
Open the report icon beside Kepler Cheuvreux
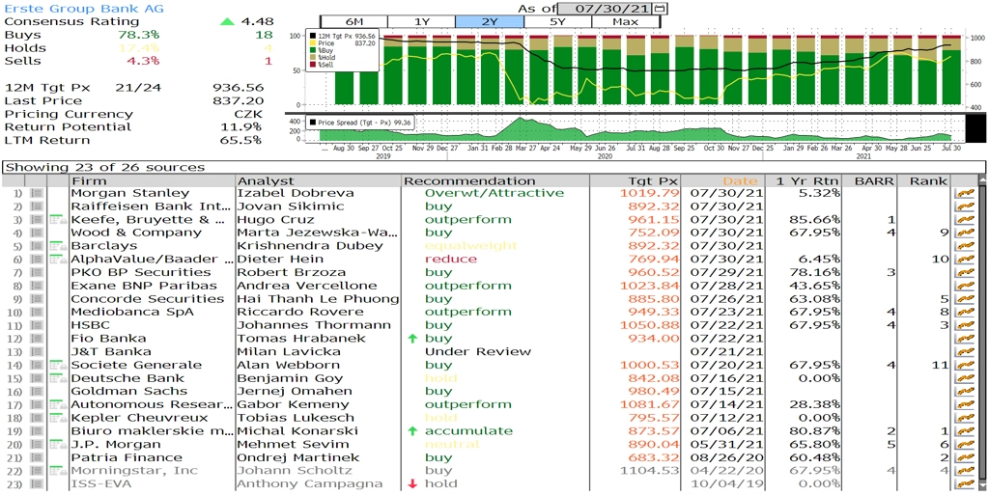[58, 418]
